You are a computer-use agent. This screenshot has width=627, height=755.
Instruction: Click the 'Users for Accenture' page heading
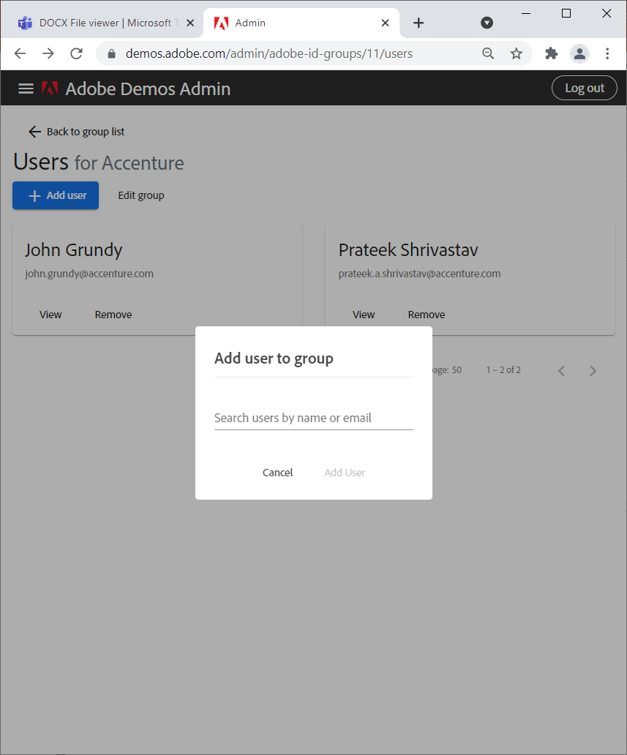99,162
